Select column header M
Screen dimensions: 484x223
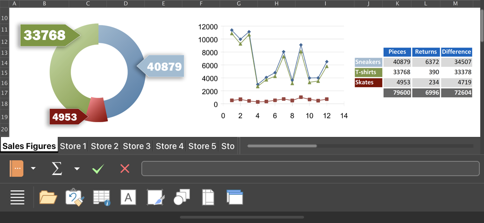coord(456,4)
